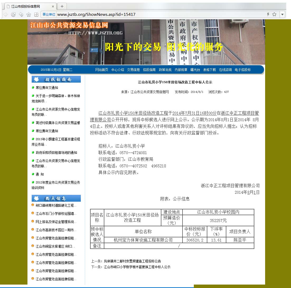Reload the page with the refresh icon
This screenshot has width=291, height=288.
click(13, 15)
